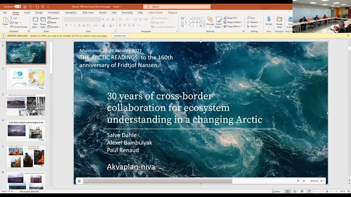Toggle text Shadow formatting

click(x=79, y=26)
